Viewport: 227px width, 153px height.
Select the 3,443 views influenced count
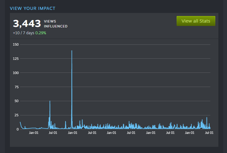pos(27,23)
